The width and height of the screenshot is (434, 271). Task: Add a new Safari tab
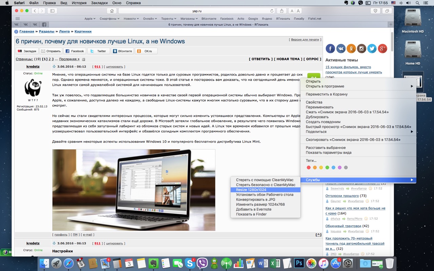point(391,24)
